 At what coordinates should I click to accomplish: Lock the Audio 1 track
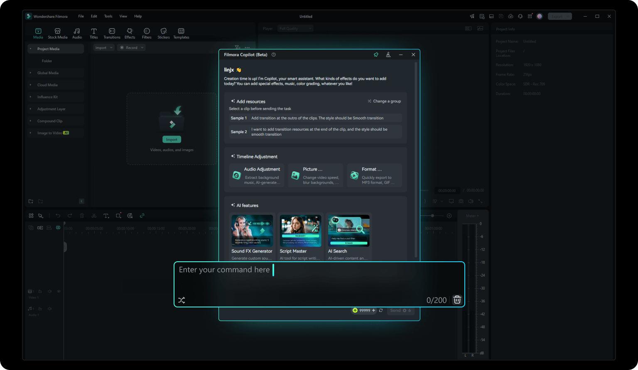(x=40, y=309)
